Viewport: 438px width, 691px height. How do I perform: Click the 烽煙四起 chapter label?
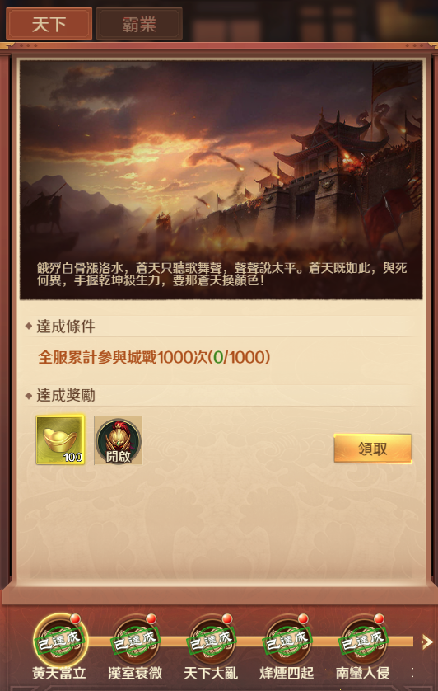(x=287, y=674)
